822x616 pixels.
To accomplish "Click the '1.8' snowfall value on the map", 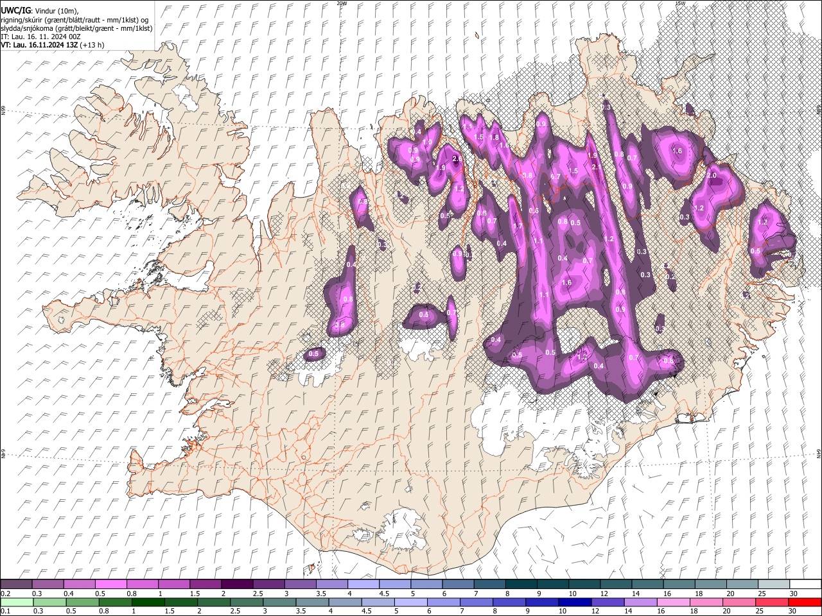I will pos(494,137).
